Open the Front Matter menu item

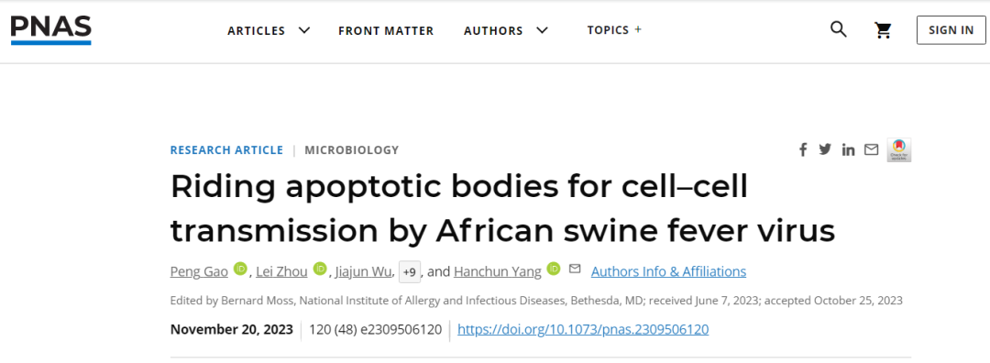pyautogui.click(x=386, y=30)
